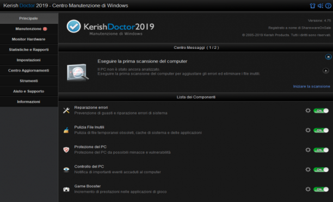Click the Protezione del PC shield icon

click(x=66, y=150)
